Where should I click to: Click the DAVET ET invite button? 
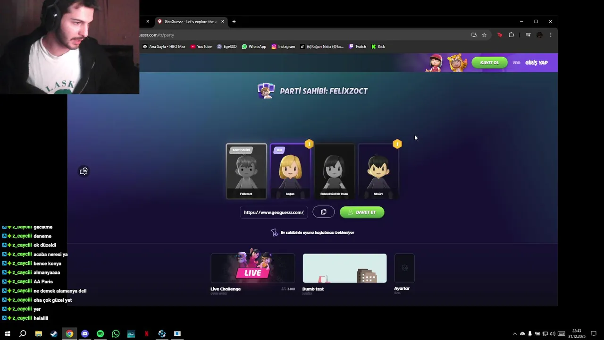[x=362, y=212]
